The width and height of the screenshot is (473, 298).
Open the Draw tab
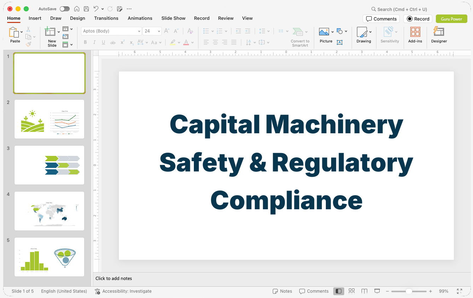tap(56, 18)
